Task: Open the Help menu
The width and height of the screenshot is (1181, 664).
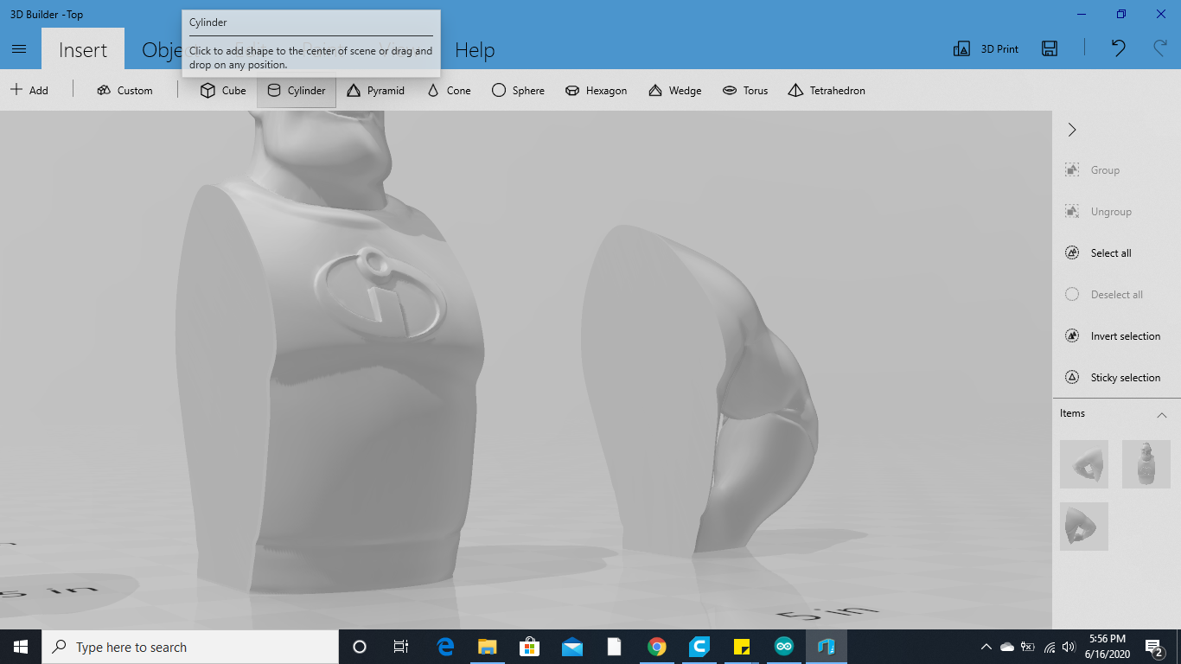Action: 474,50
